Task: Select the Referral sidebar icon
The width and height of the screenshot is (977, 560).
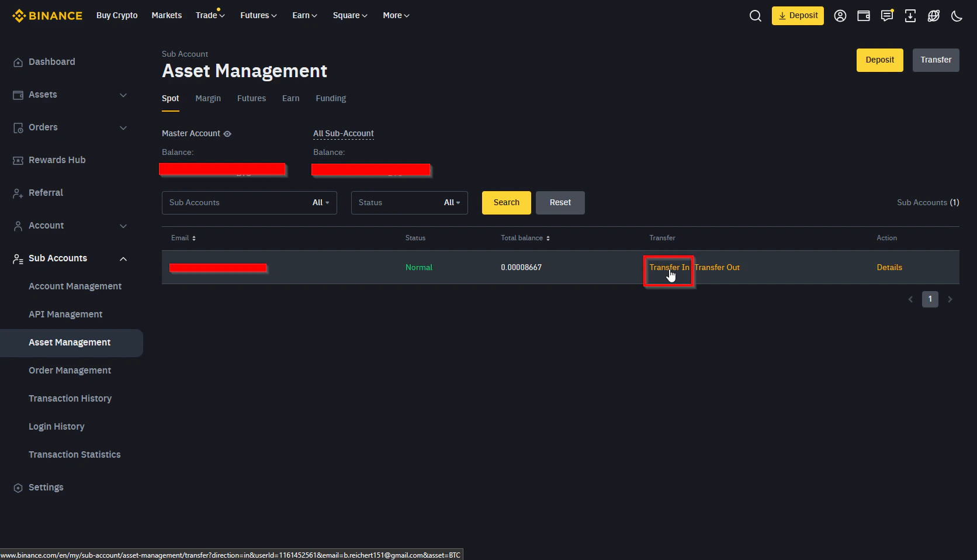Action: pos(18,192)
